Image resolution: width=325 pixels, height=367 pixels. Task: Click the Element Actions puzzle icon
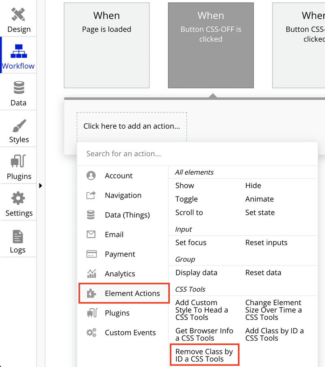coord(91,293)
